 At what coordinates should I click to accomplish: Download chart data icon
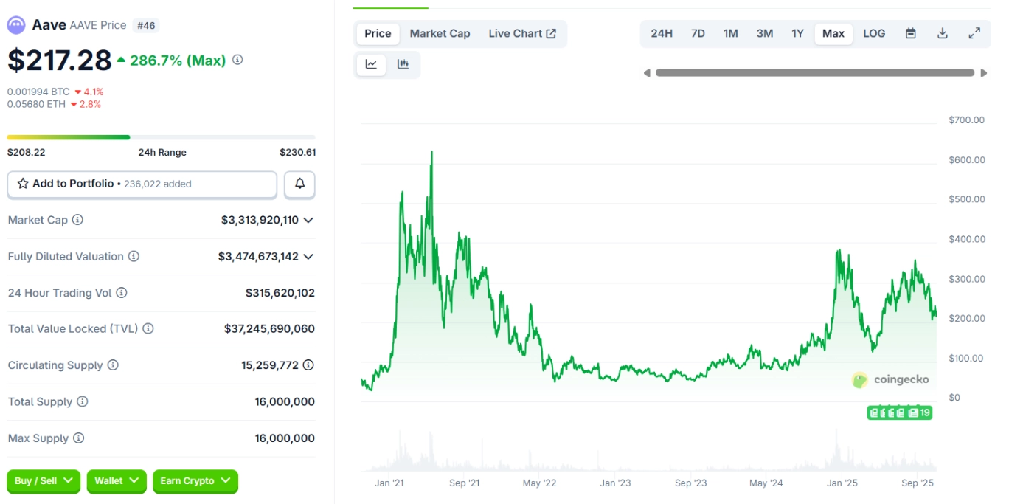pos(942,33)
